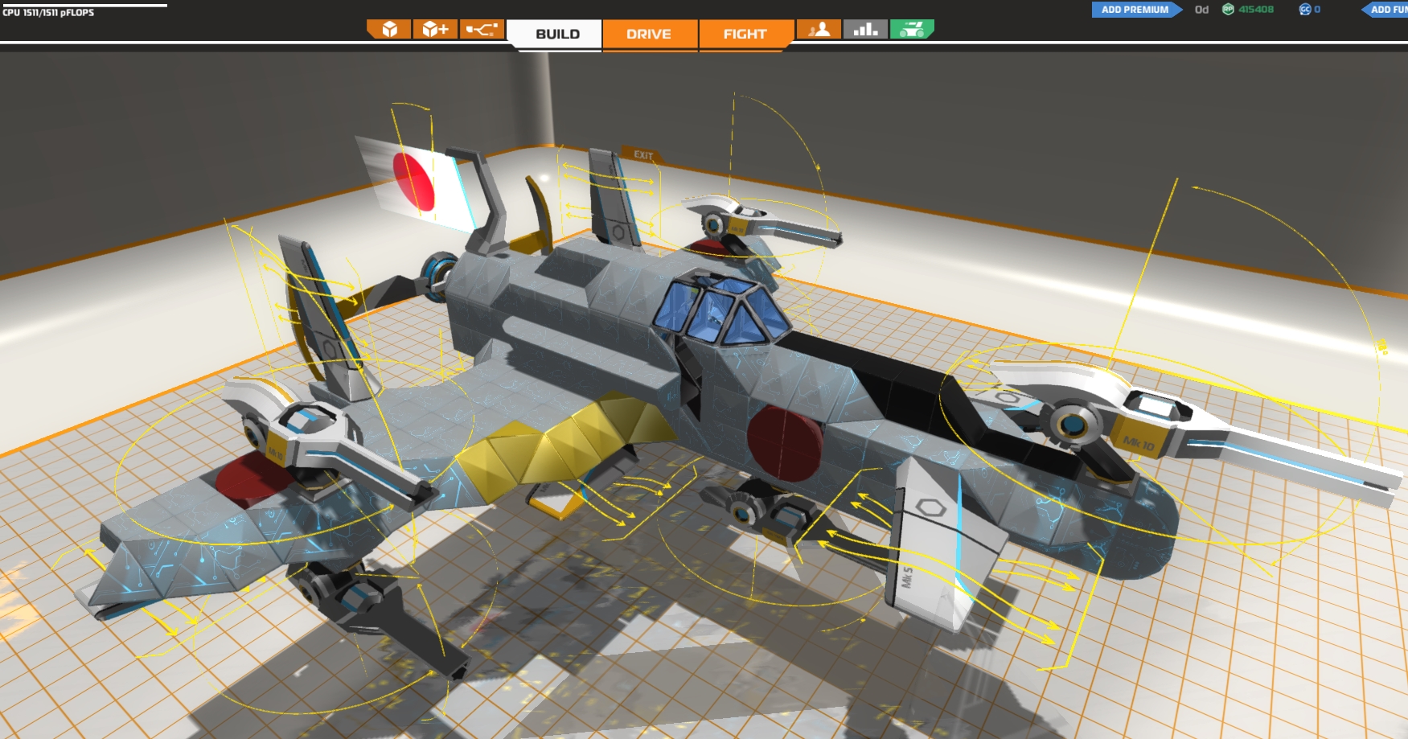This screenshot has width=1408, height=739.
Task: Click the ADD PREMIUM button
Action: 1136,10
